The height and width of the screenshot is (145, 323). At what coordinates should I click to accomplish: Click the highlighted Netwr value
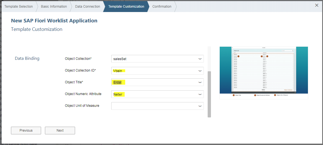(119, 94)
